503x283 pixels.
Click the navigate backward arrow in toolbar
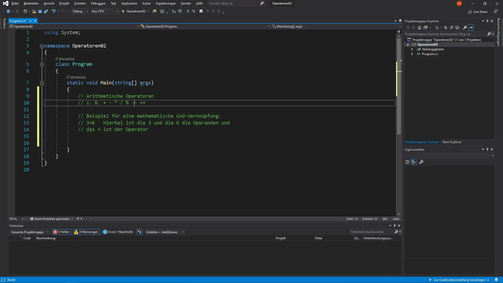(x=8, y=11)
